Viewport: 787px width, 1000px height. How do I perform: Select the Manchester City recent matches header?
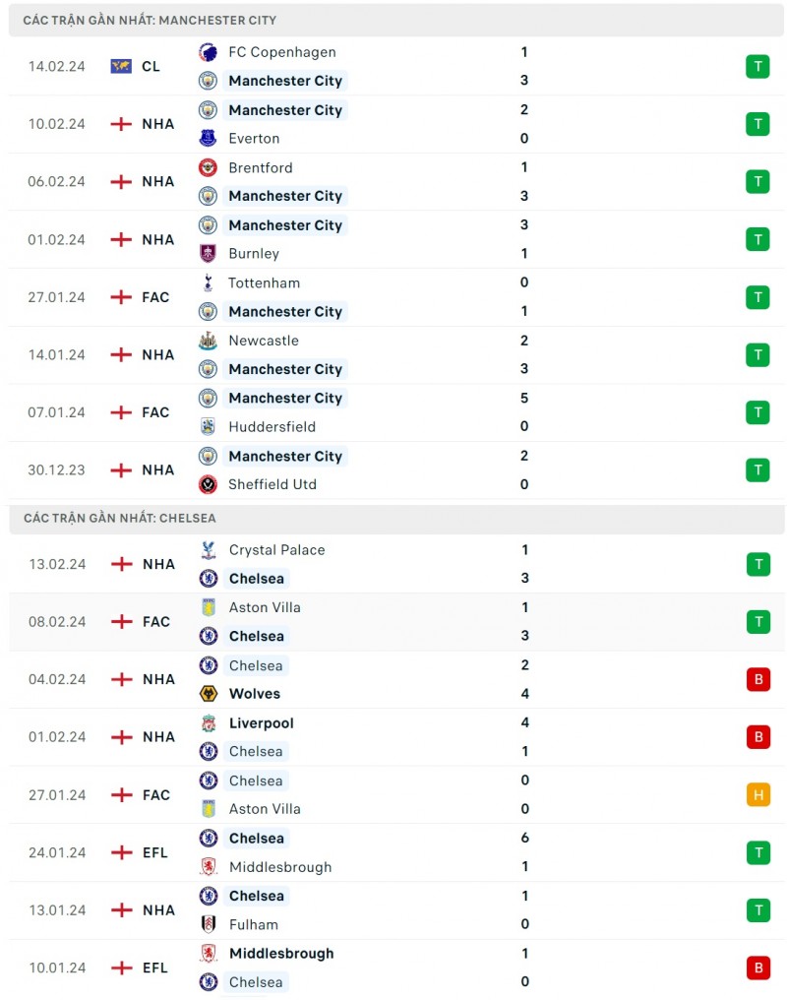tap(150, 20)
